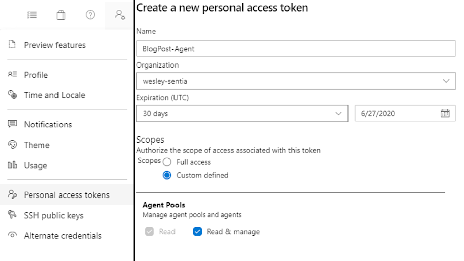Click the 6/27/2020 expiration date field
This screenshot has height=261, width=464.
pos(405,113)
